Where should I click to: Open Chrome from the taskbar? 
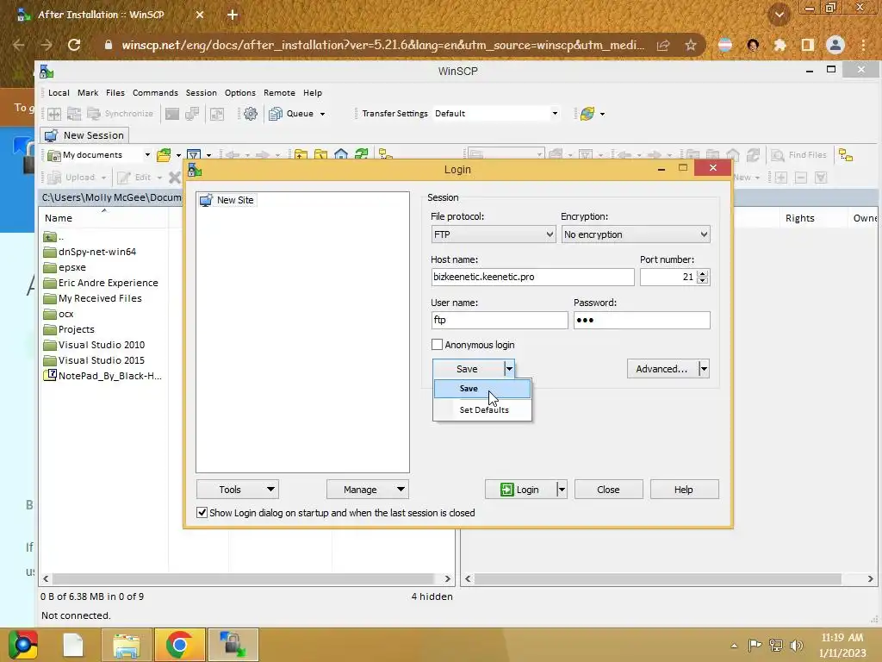(x=179, y=645)
